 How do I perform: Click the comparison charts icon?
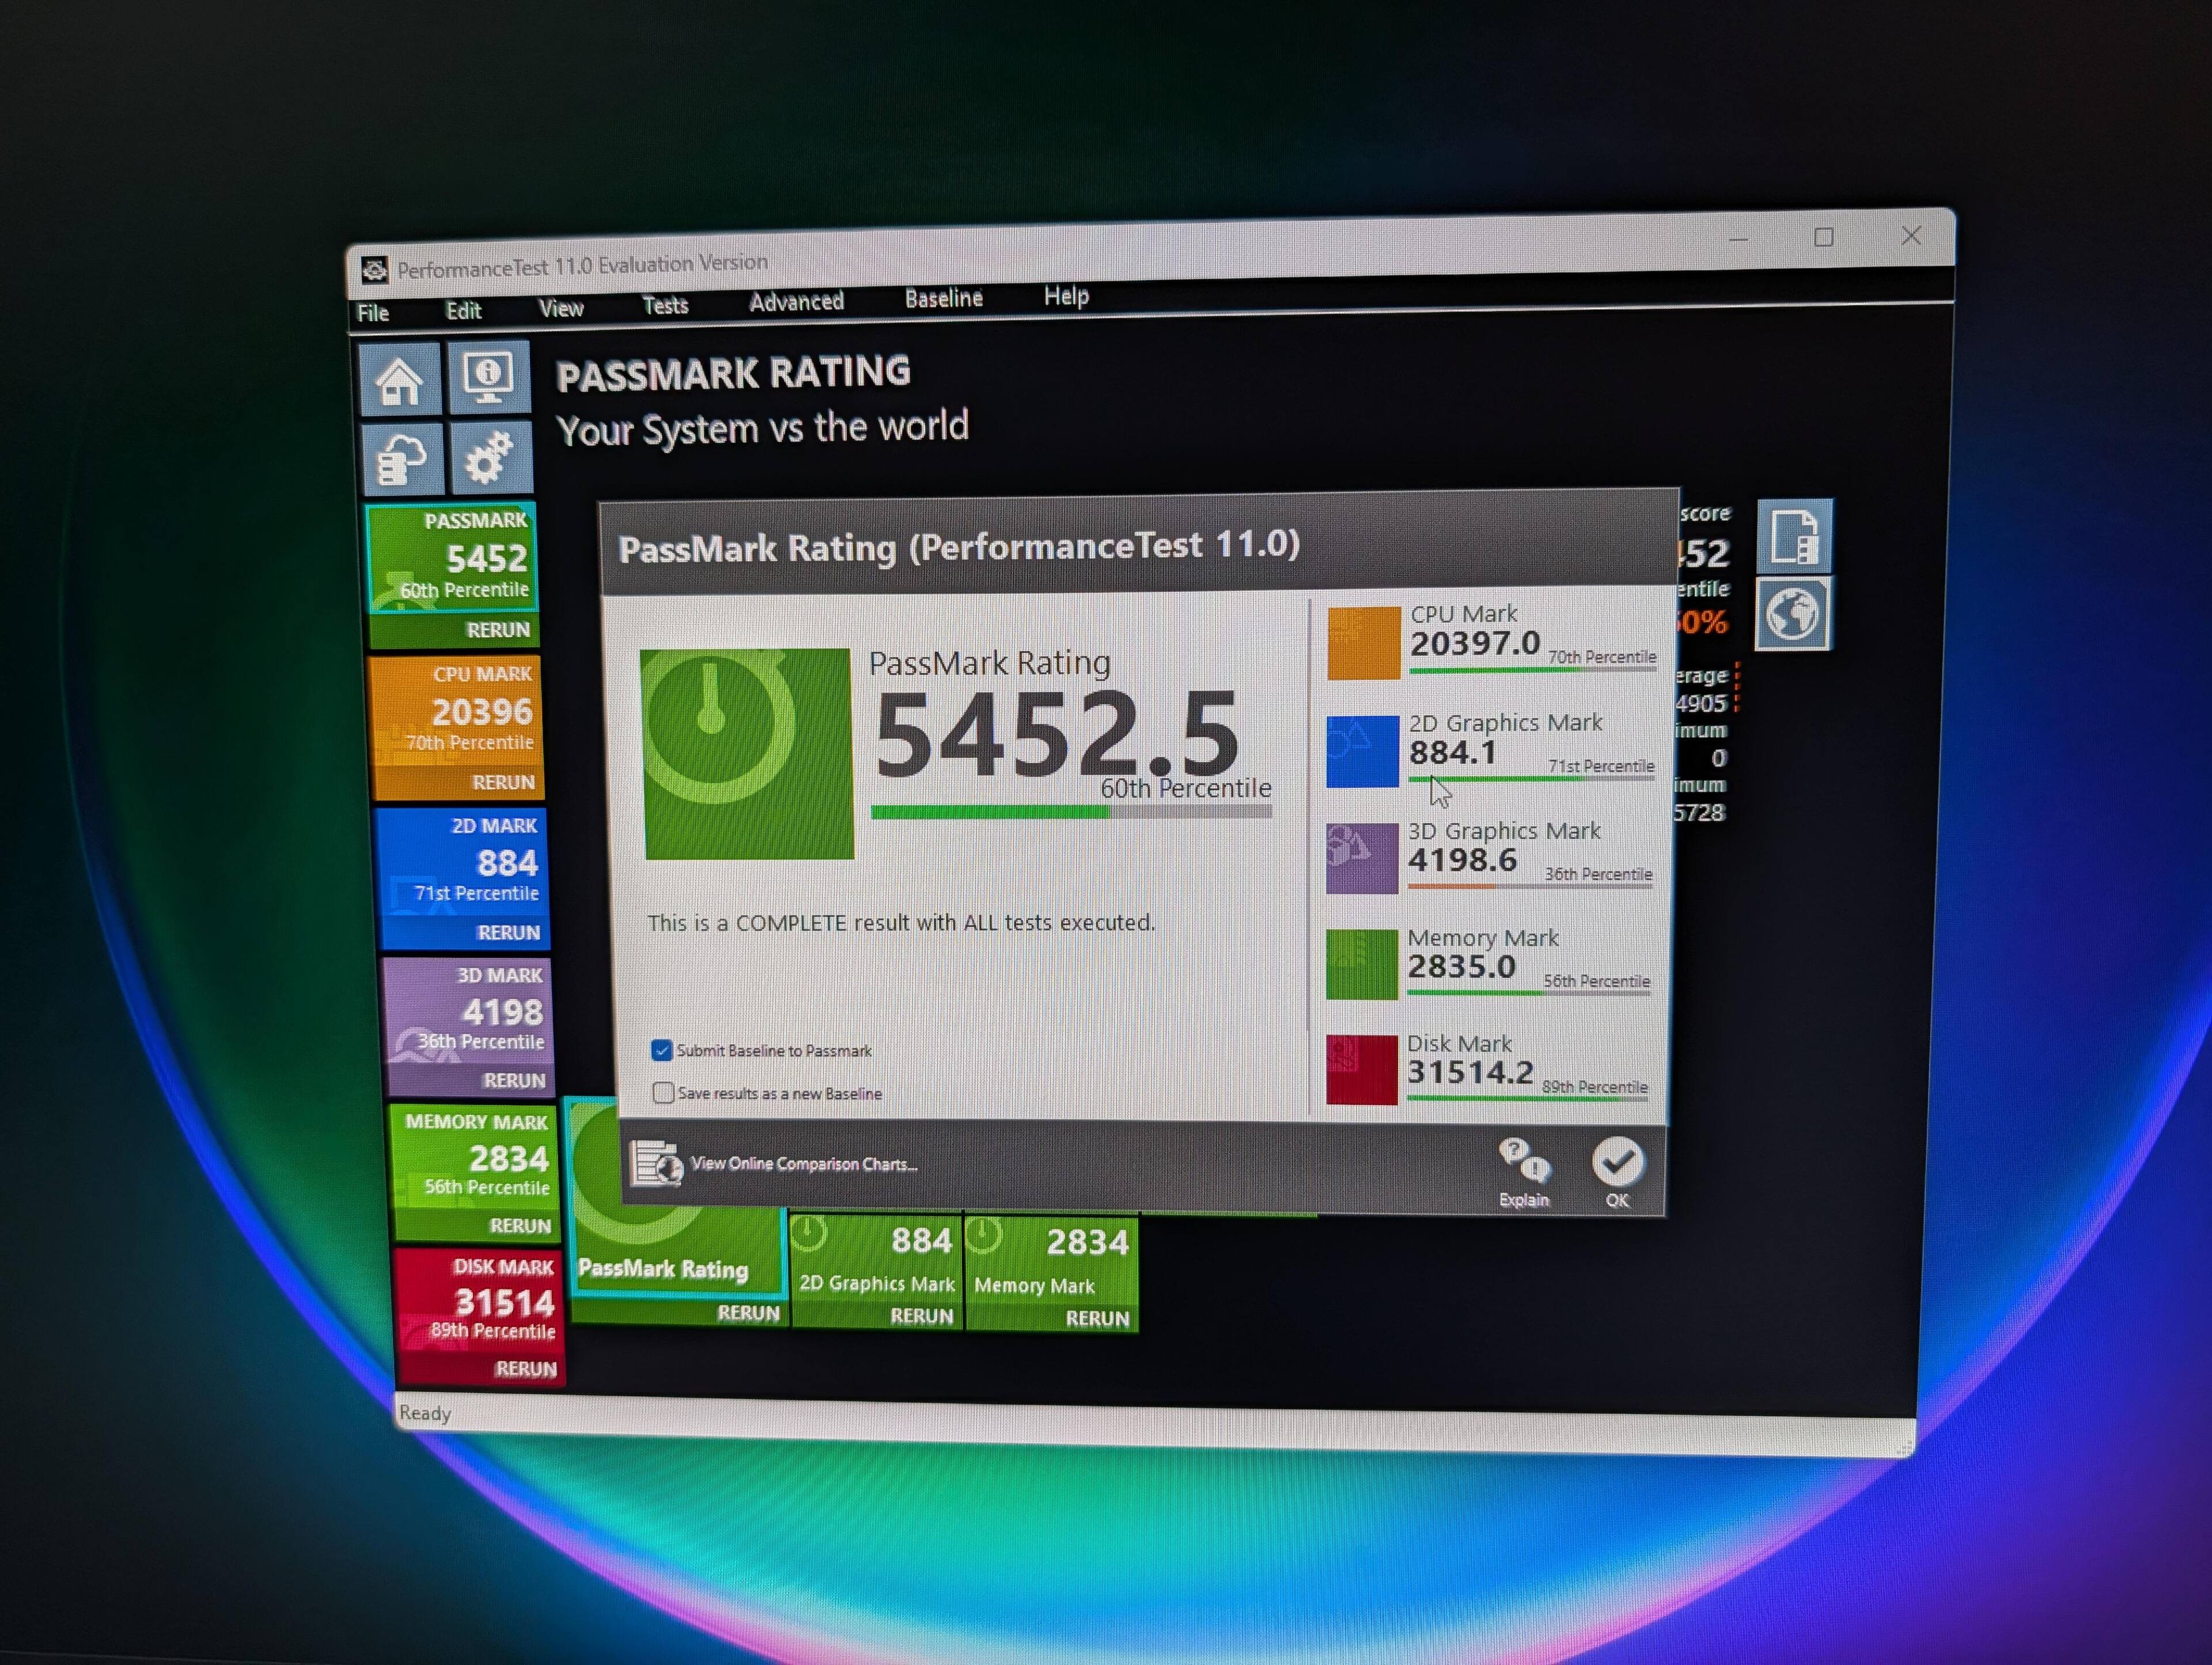pyautogui.click(x=657, y=1164)
